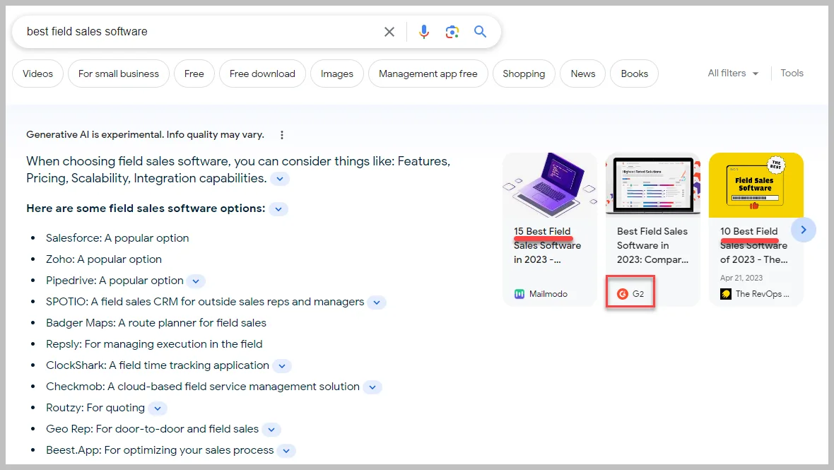Expand the Pipedrive option details
This screenshot has height=470, width=834.
(x=196, y=281)
